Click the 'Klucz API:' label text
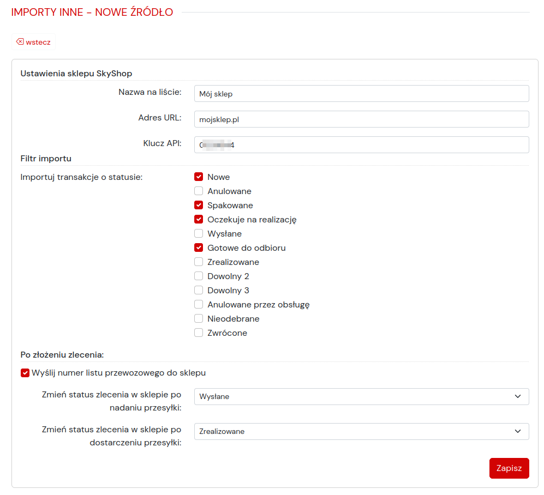This screenshot has width=544, height=495. tap(162, 143)
